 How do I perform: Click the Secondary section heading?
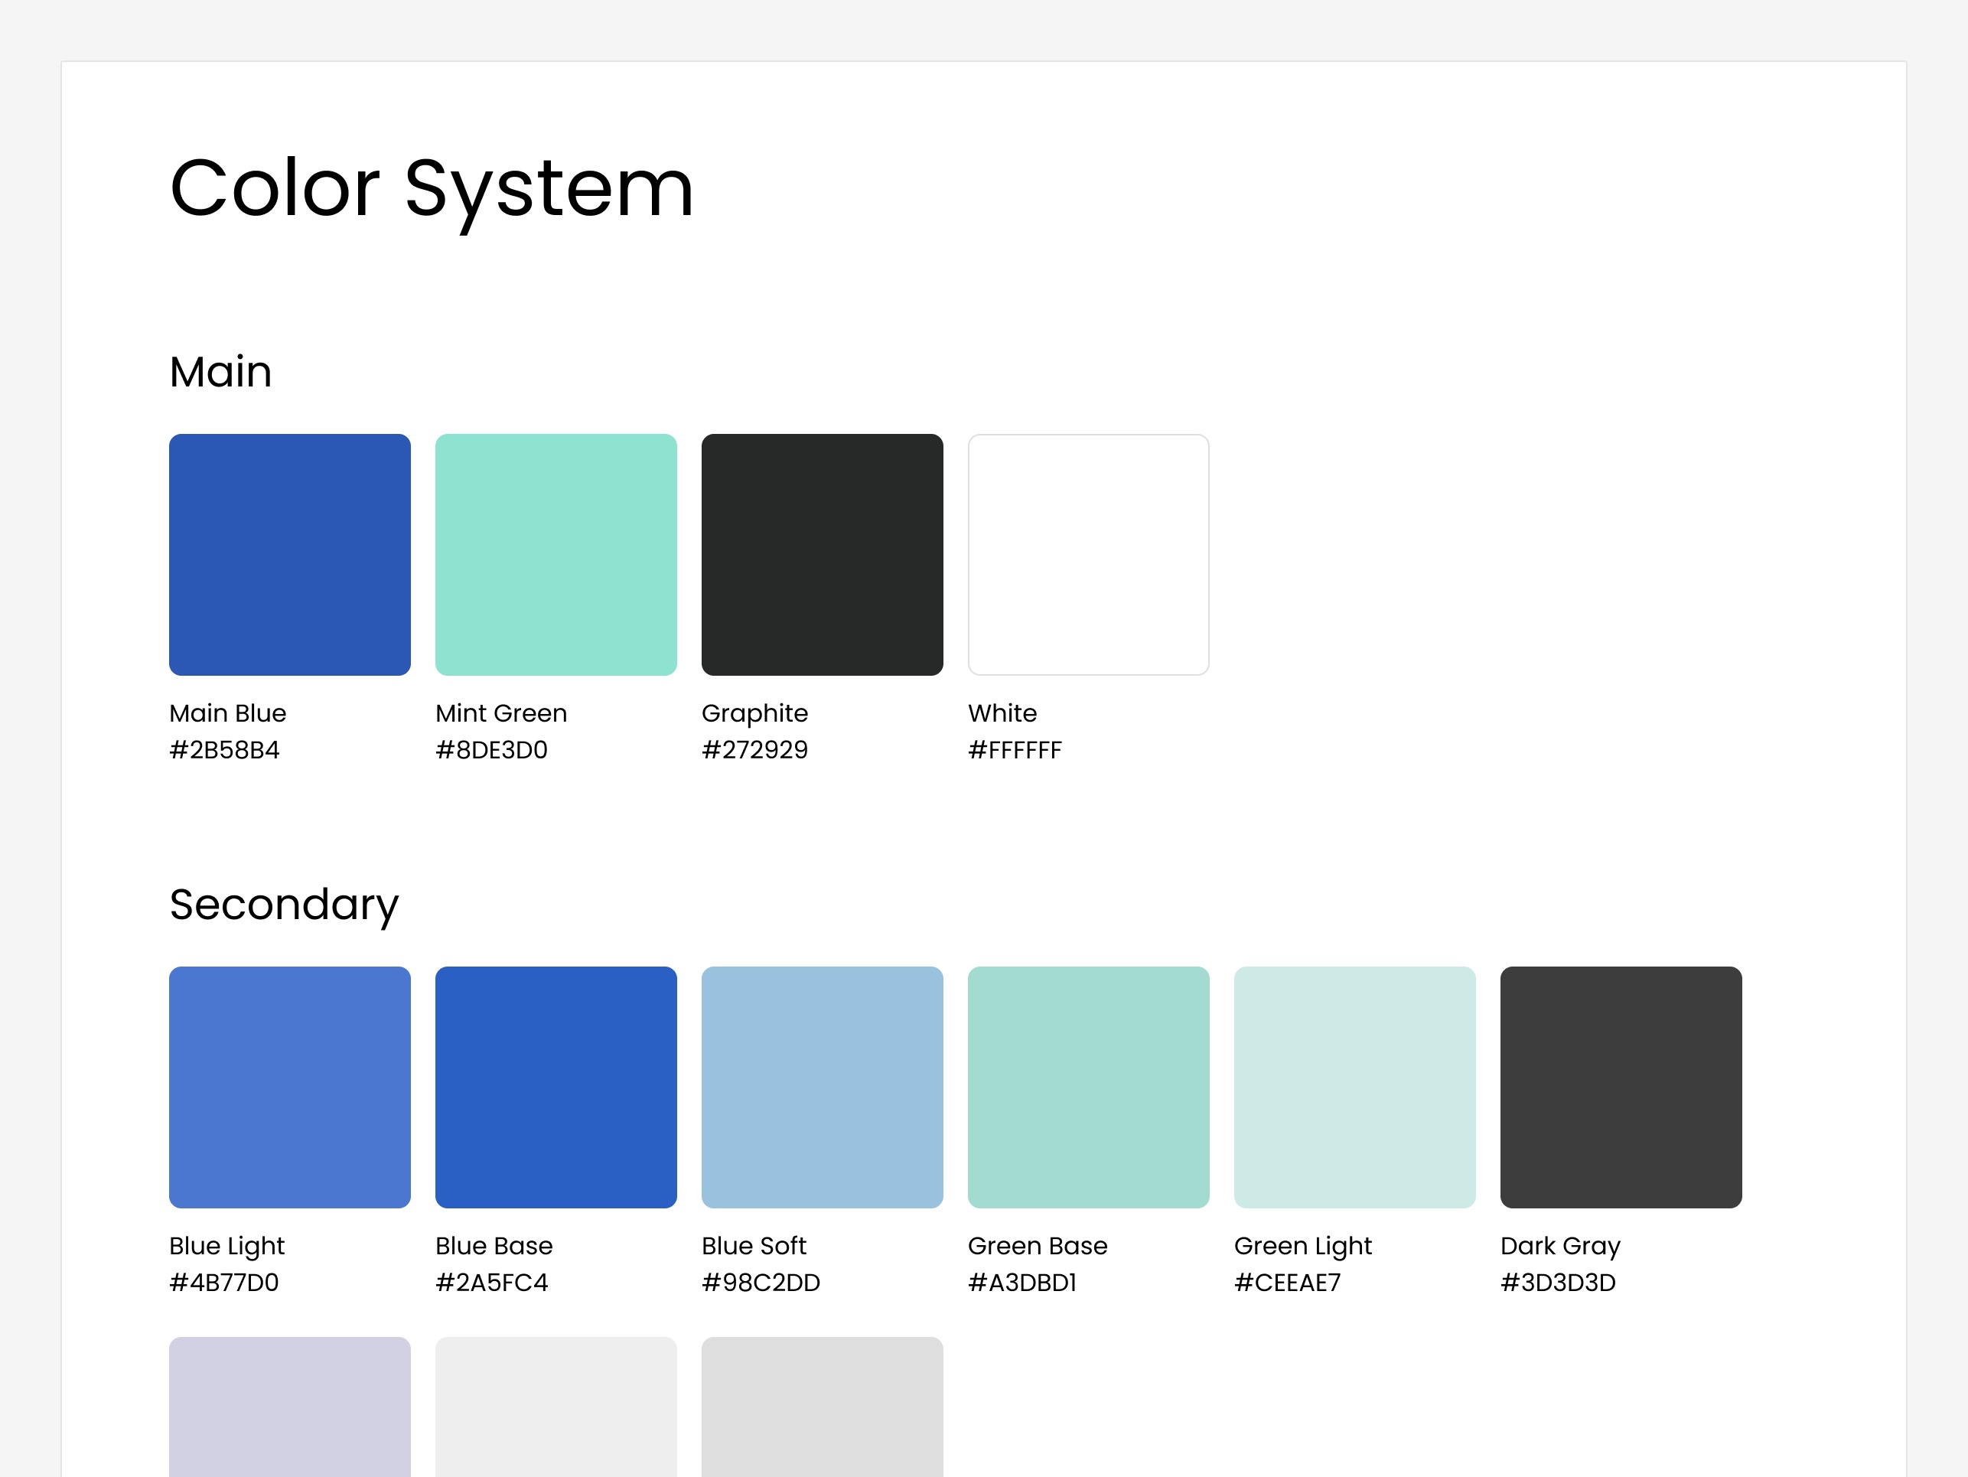(284, 906)
